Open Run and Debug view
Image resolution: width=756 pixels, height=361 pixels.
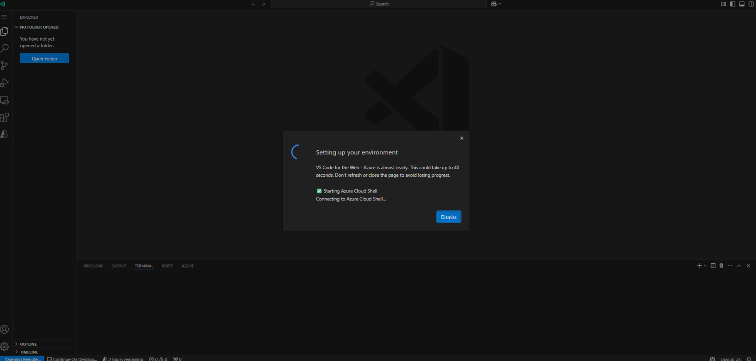pos(5,83)
